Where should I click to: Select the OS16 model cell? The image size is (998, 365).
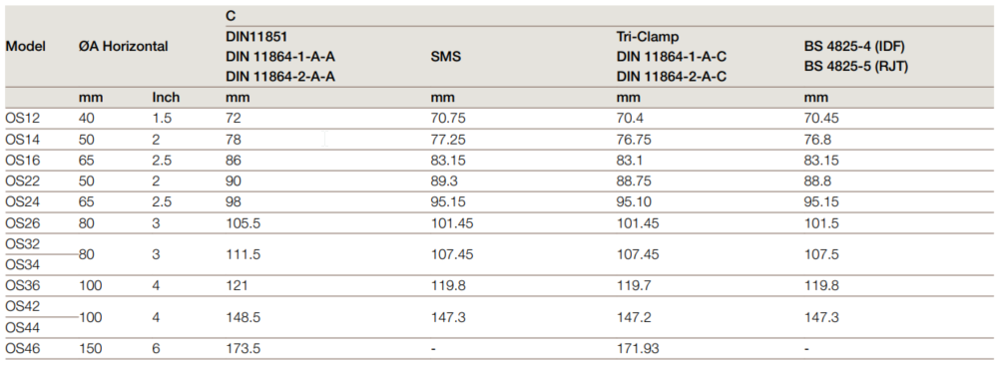click(x=23, y=161)
